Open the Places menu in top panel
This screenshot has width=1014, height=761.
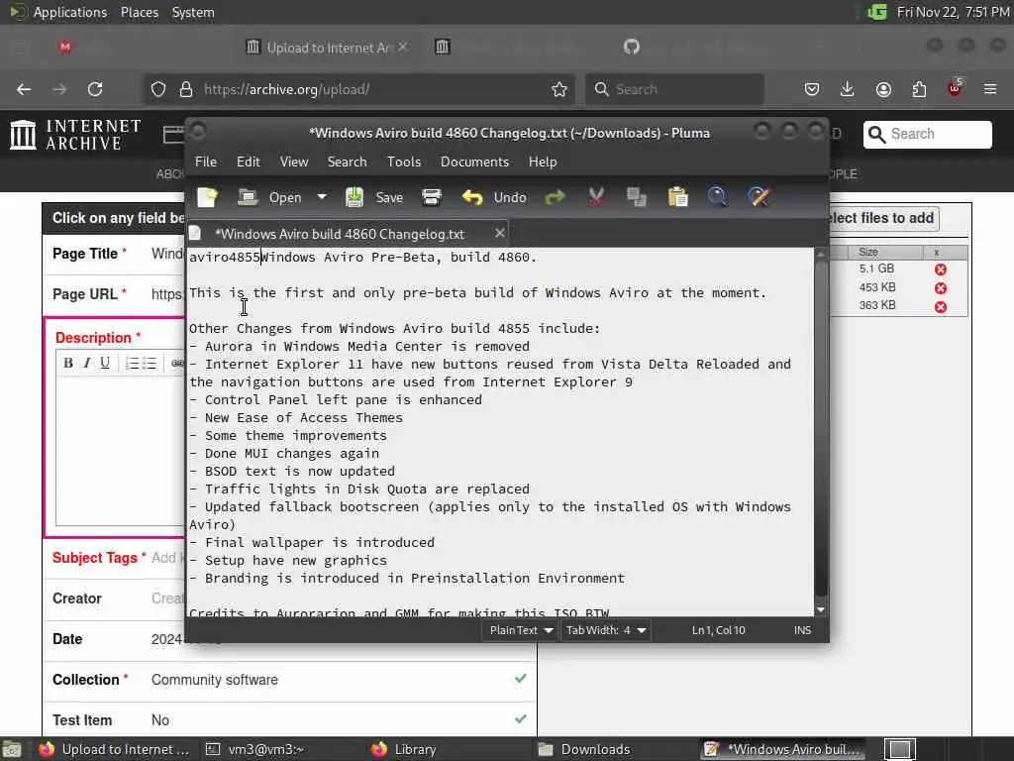click(140, 12)
